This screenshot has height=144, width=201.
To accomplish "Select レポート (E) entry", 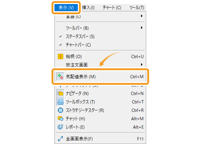I will tap(100, 127).
